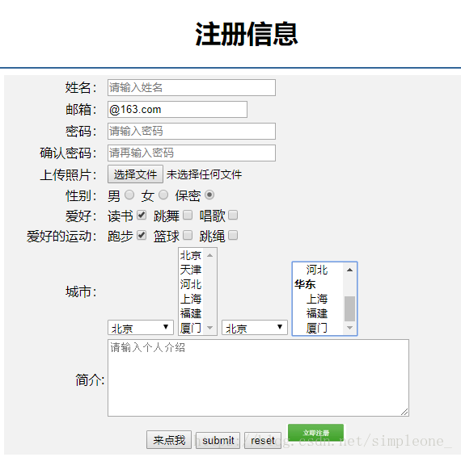
Task: Click the textarea resize handle corner
Action: [x=405, y=412]
